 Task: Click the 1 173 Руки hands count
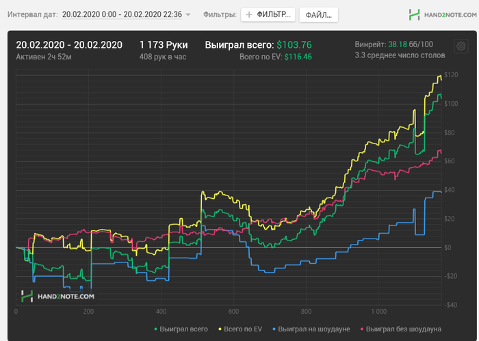coord(164,45)
